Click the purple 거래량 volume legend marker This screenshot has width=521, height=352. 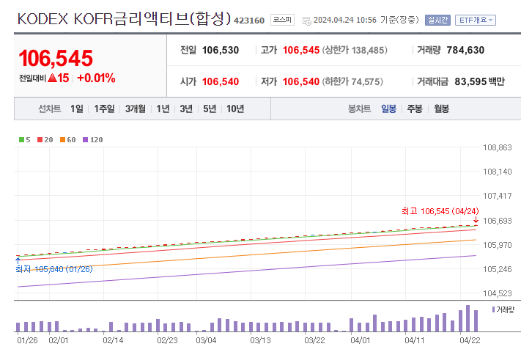493,309
